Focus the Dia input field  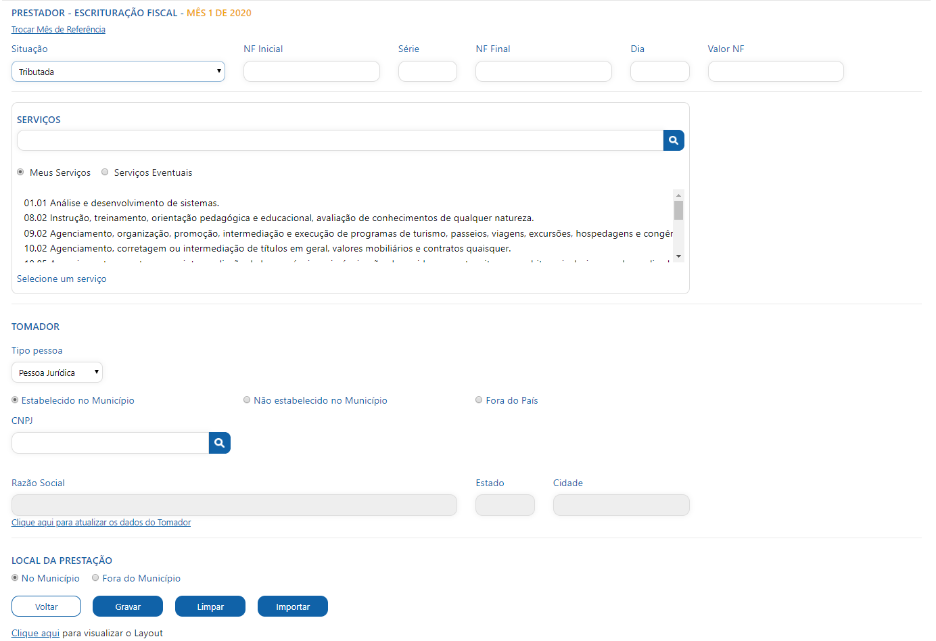pyautogui.click(x=660, y=72)
